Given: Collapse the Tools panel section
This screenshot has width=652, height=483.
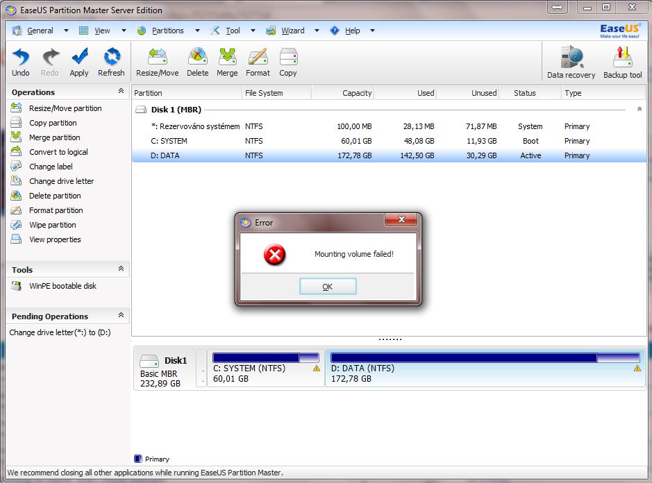Looking at the screenshot, I should pyautogui.click(x=121, y=269).
